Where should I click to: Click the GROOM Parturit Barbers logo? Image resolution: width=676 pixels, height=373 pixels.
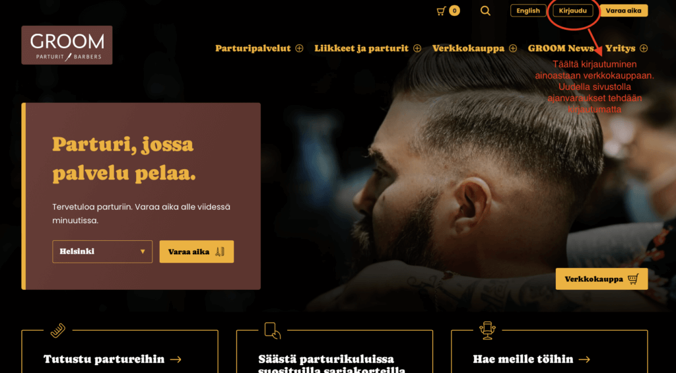pos(67,46)
